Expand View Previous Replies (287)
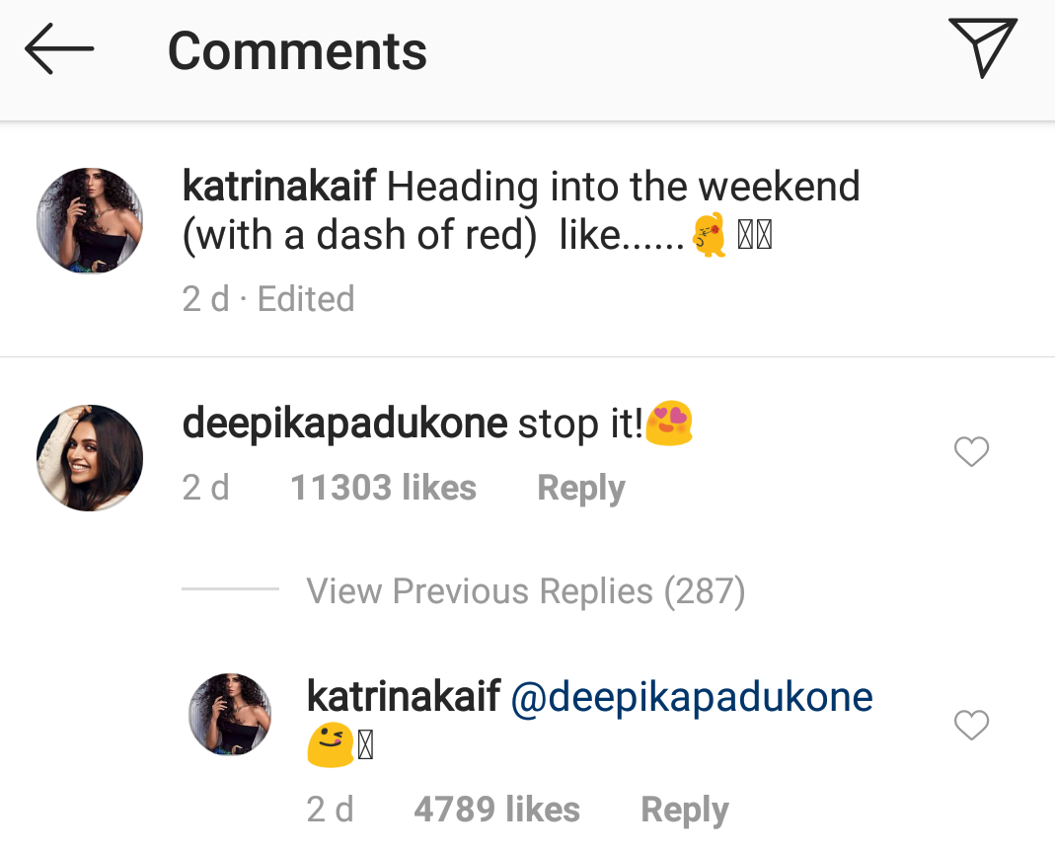The height and width of the screenshot is (852, 1055). click(525, 591)
